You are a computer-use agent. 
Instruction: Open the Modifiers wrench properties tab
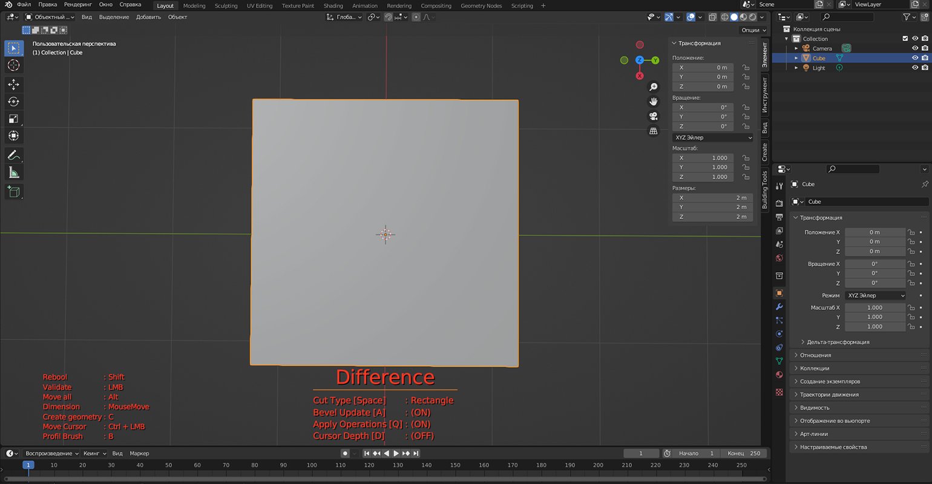(x=779, y=307)
